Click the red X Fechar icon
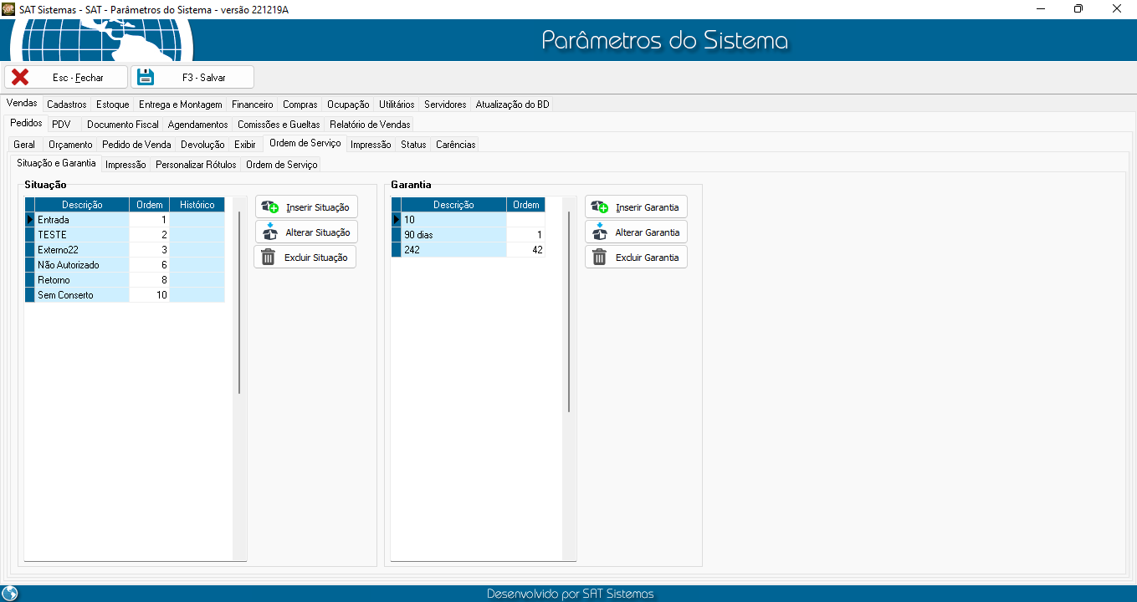 pos(20,77)
